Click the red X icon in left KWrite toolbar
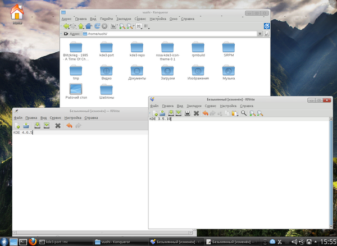This screenshot has height=246, width=337. pos(57,125)
